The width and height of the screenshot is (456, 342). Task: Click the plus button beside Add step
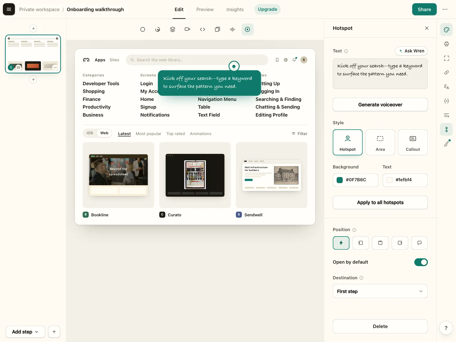(54, 332)
